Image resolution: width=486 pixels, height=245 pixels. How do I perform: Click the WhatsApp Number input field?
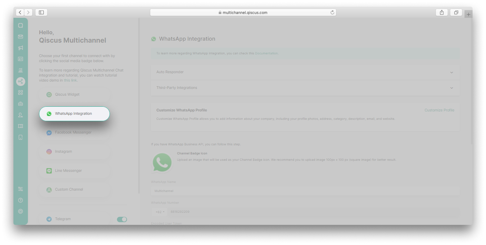click(313, 212)
